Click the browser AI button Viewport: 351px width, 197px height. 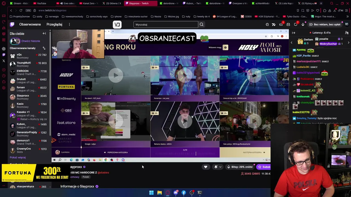(x=341, y=10)
